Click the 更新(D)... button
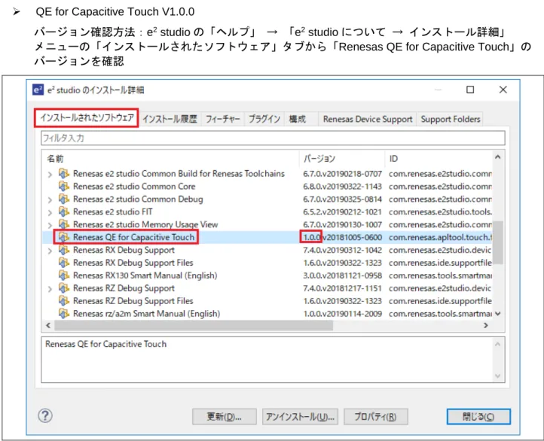This screenshot has height=441, width=544. pos(224,416)
